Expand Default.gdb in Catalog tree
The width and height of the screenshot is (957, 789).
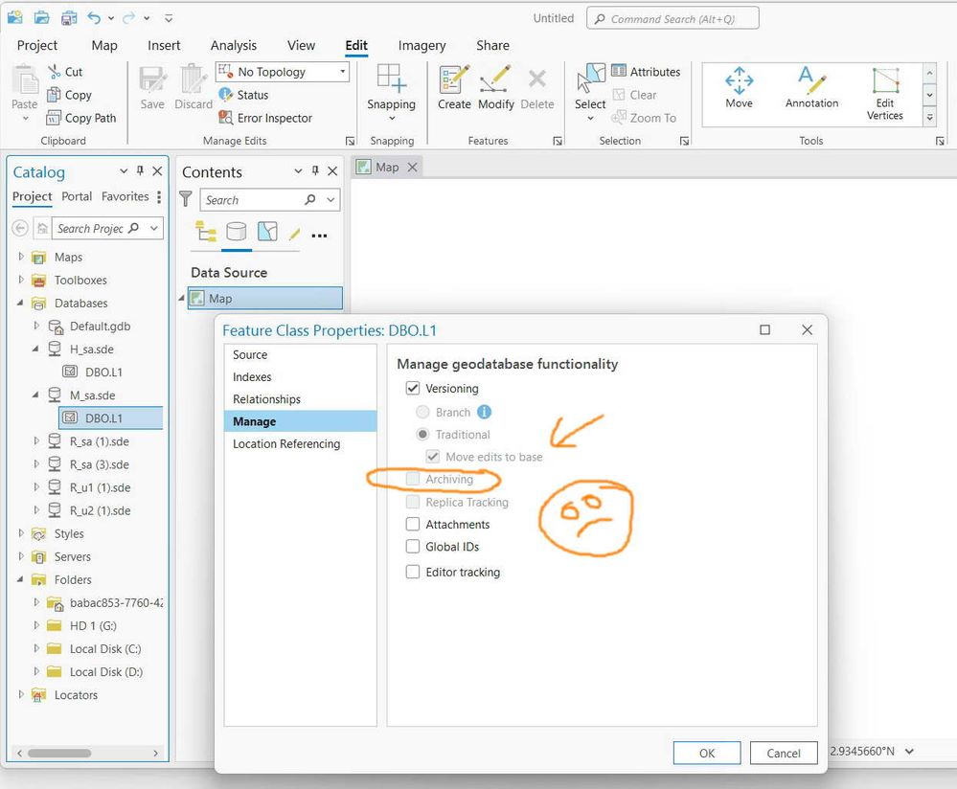click(x=36, y=326)
